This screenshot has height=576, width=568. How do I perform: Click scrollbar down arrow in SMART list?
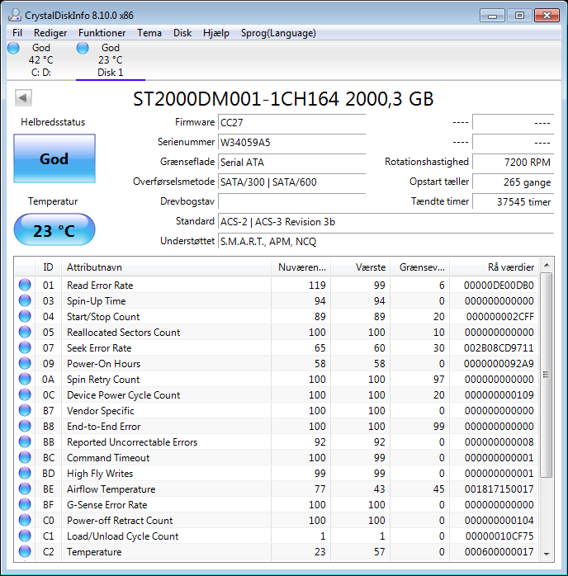coord(547,555)
